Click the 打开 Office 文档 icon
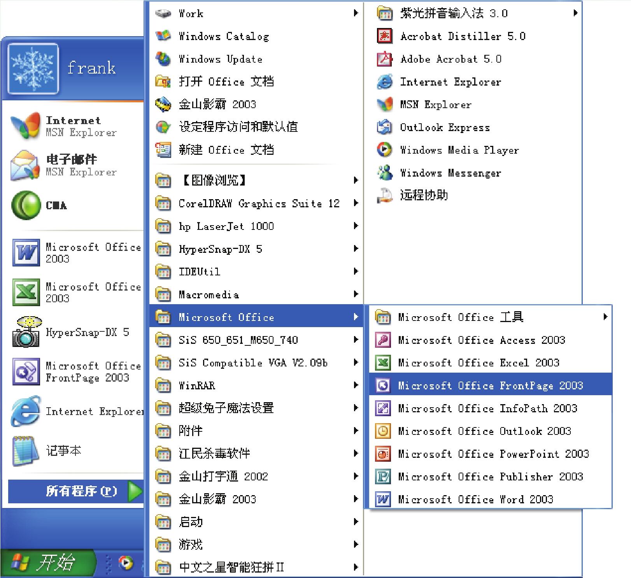631x578 pixels. (163, 82)
